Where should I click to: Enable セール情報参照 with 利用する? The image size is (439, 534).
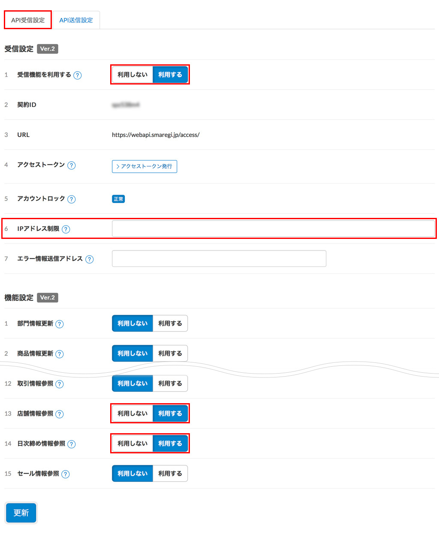pos(170,474)
